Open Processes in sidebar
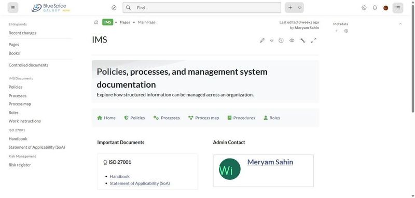Screen dimensions: 415x198 pyautogui.click(x=18, y=96)
